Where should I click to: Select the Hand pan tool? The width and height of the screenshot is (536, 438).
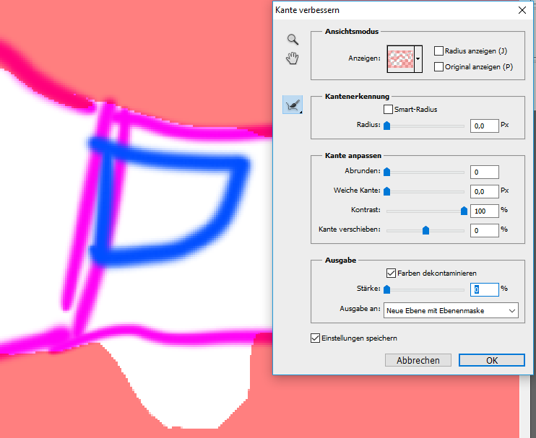point(293,58)
